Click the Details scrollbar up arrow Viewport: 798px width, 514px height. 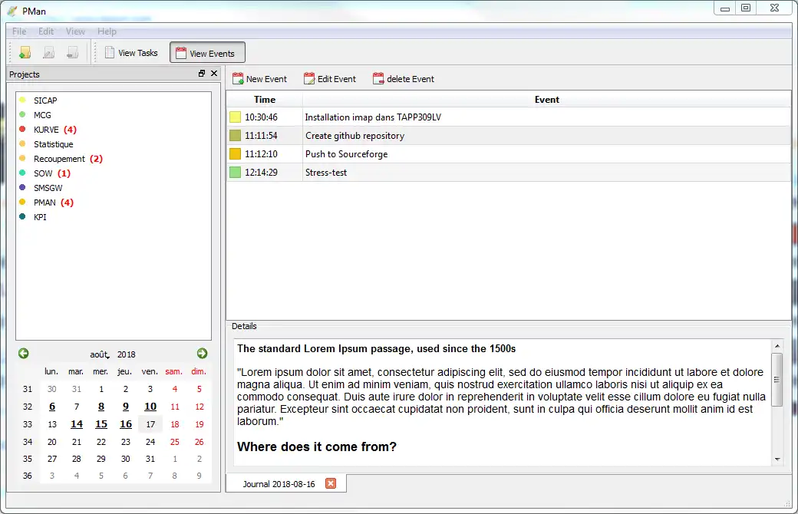pos(777,346)
